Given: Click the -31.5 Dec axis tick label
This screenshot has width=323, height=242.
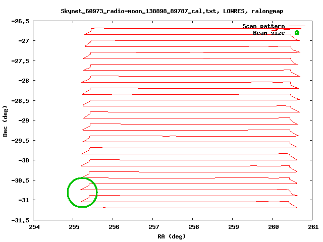Looking at the screenshot, I should [20, 220].
